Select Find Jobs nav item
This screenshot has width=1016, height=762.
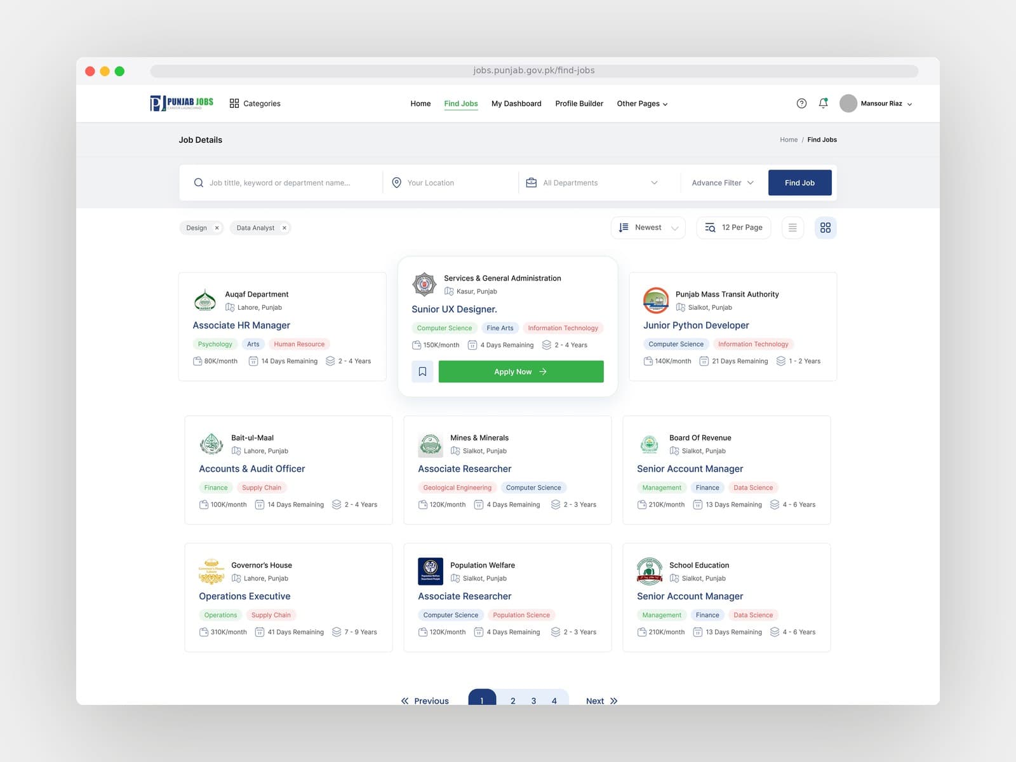pos(461,104)
